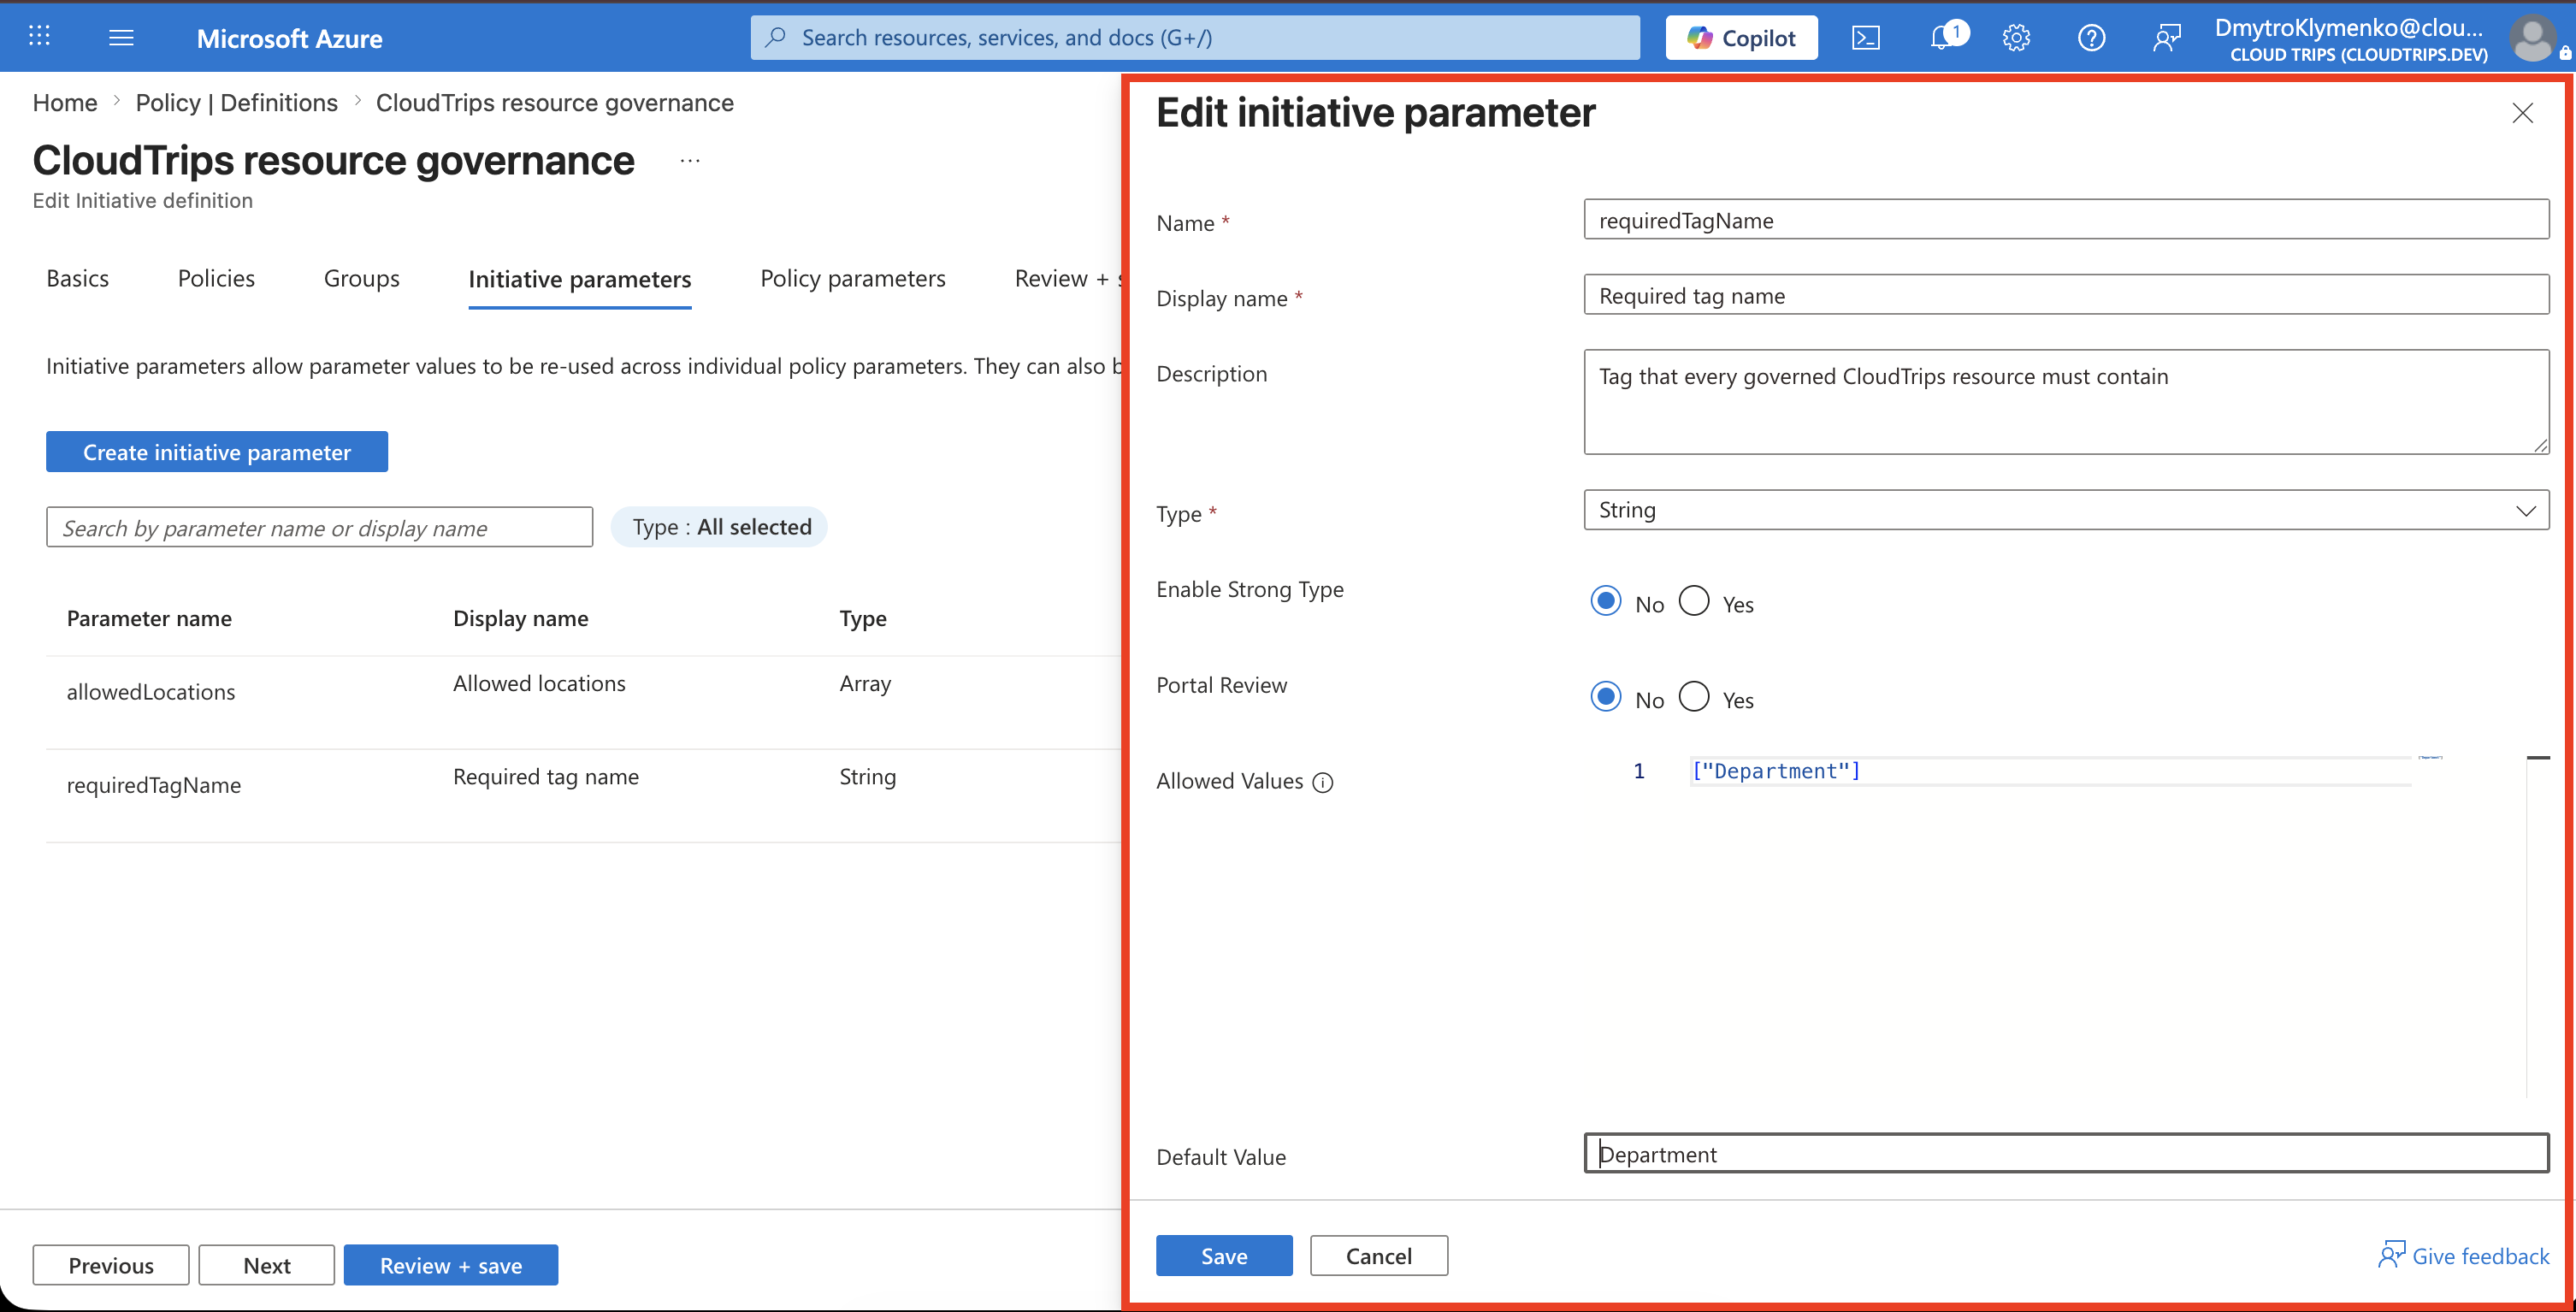
Task: Open Policy | Definitions breadcrumb
Action: click(236, 103)
